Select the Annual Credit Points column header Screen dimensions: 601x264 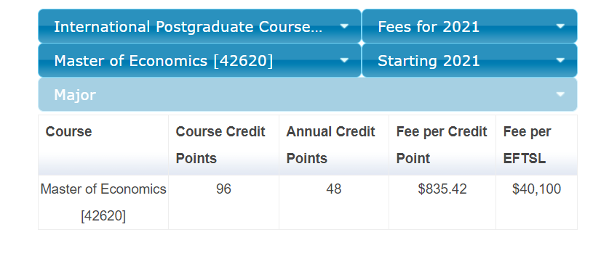click(x=334, y=145)
